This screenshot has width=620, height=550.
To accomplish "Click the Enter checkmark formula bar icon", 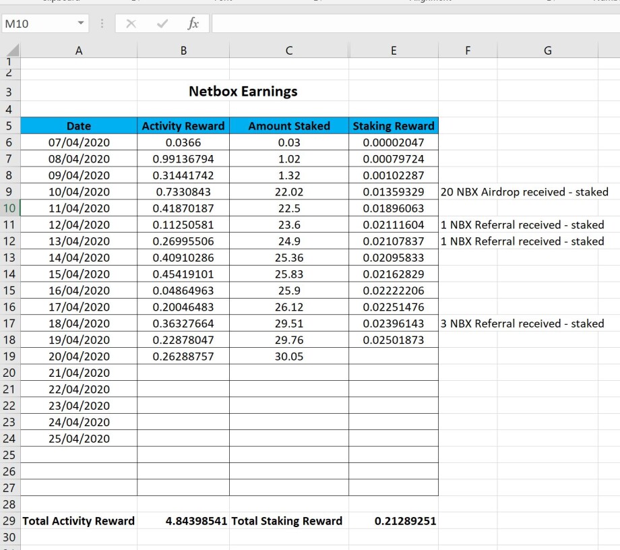I will (x=162, y=24).
